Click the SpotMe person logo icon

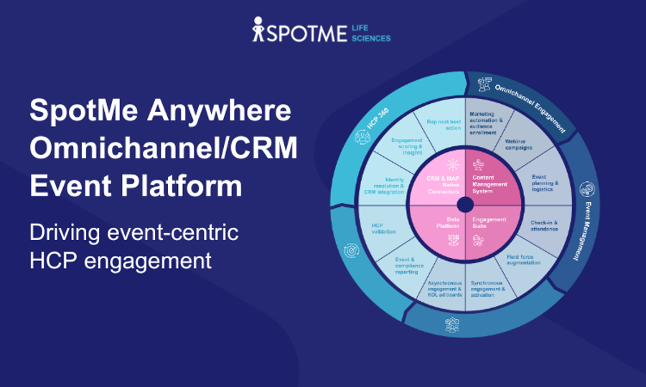coord(258,29)
